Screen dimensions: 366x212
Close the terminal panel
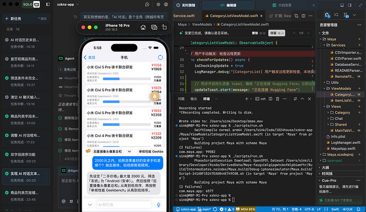(310, 99)
